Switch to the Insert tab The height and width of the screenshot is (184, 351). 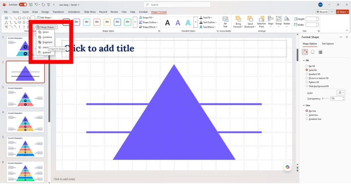(25, 12)
